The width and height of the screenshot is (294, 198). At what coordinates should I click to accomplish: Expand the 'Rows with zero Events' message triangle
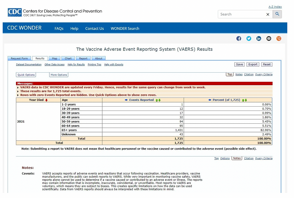tap(18, 95)
